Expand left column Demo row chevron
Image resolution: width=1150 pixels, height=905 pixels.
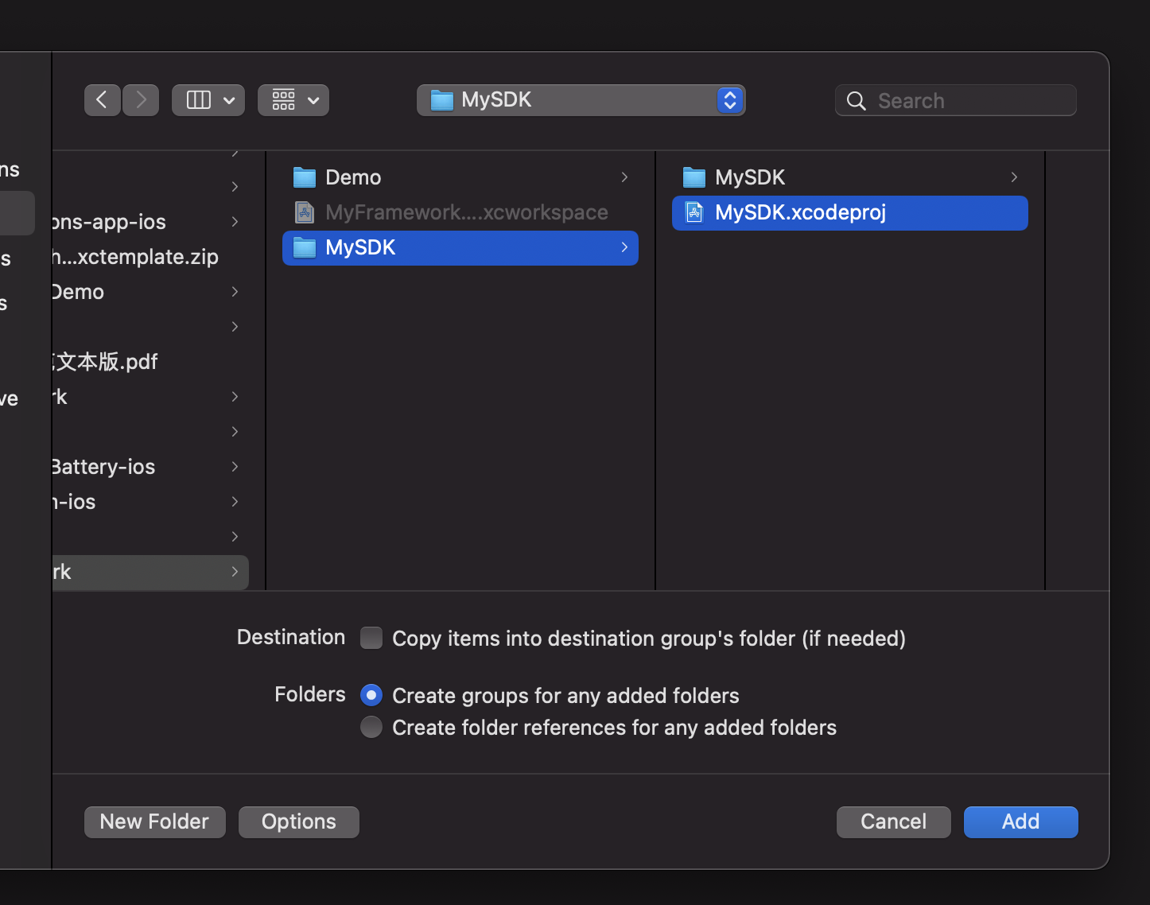235,292
